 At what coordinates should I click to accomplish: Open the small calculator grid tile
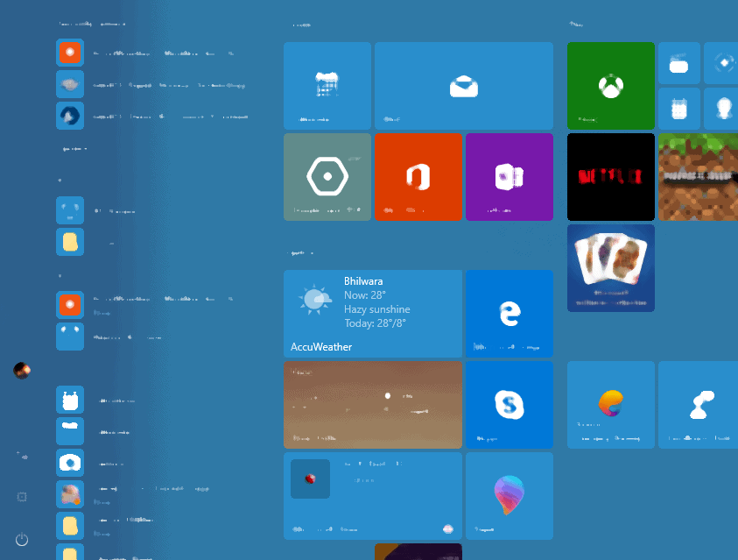[x=678, y=109]
